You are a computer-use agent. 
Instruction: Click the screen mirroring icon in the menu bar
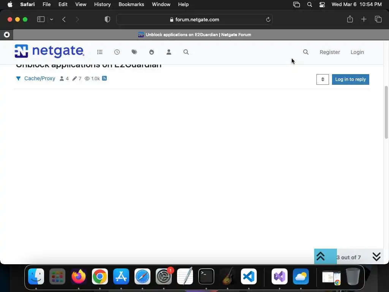296,5
